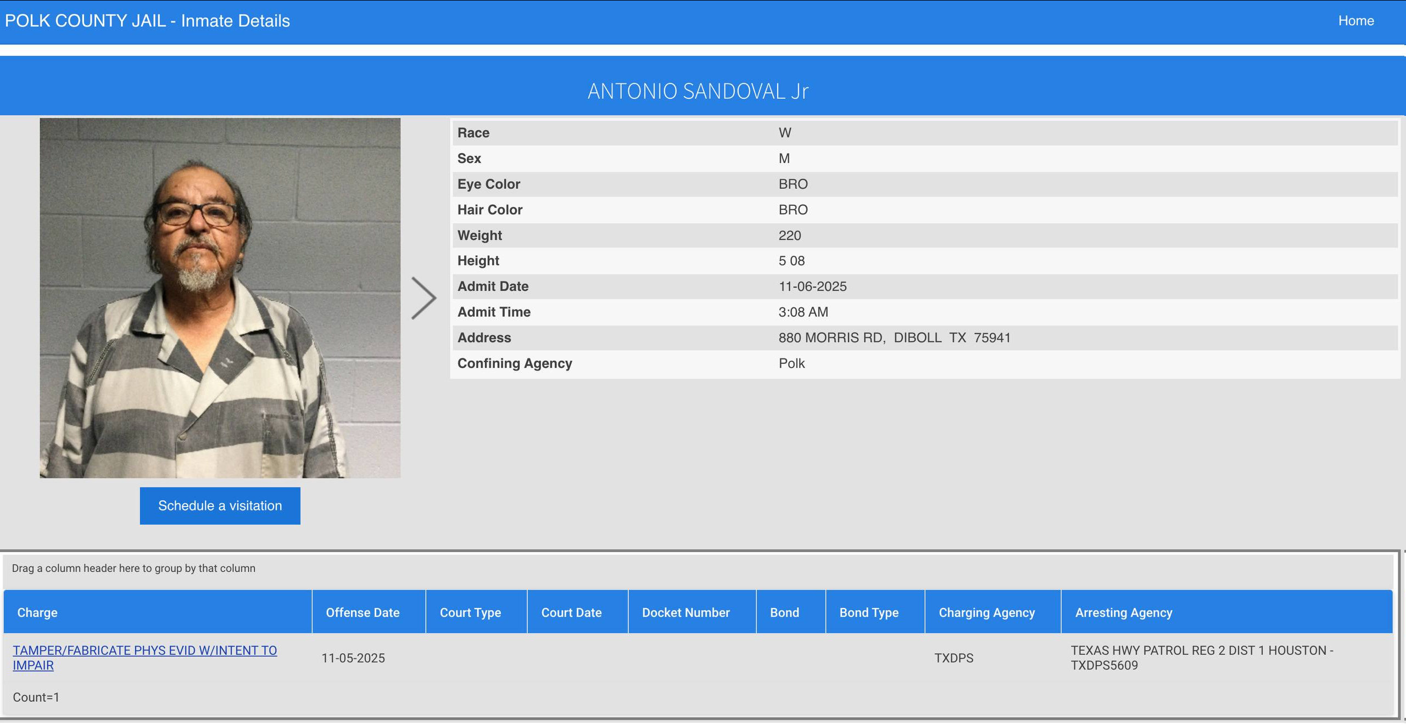
Task: Click the Antonio Sandoval Jr name banner
Action: click(x=698, y=91)
